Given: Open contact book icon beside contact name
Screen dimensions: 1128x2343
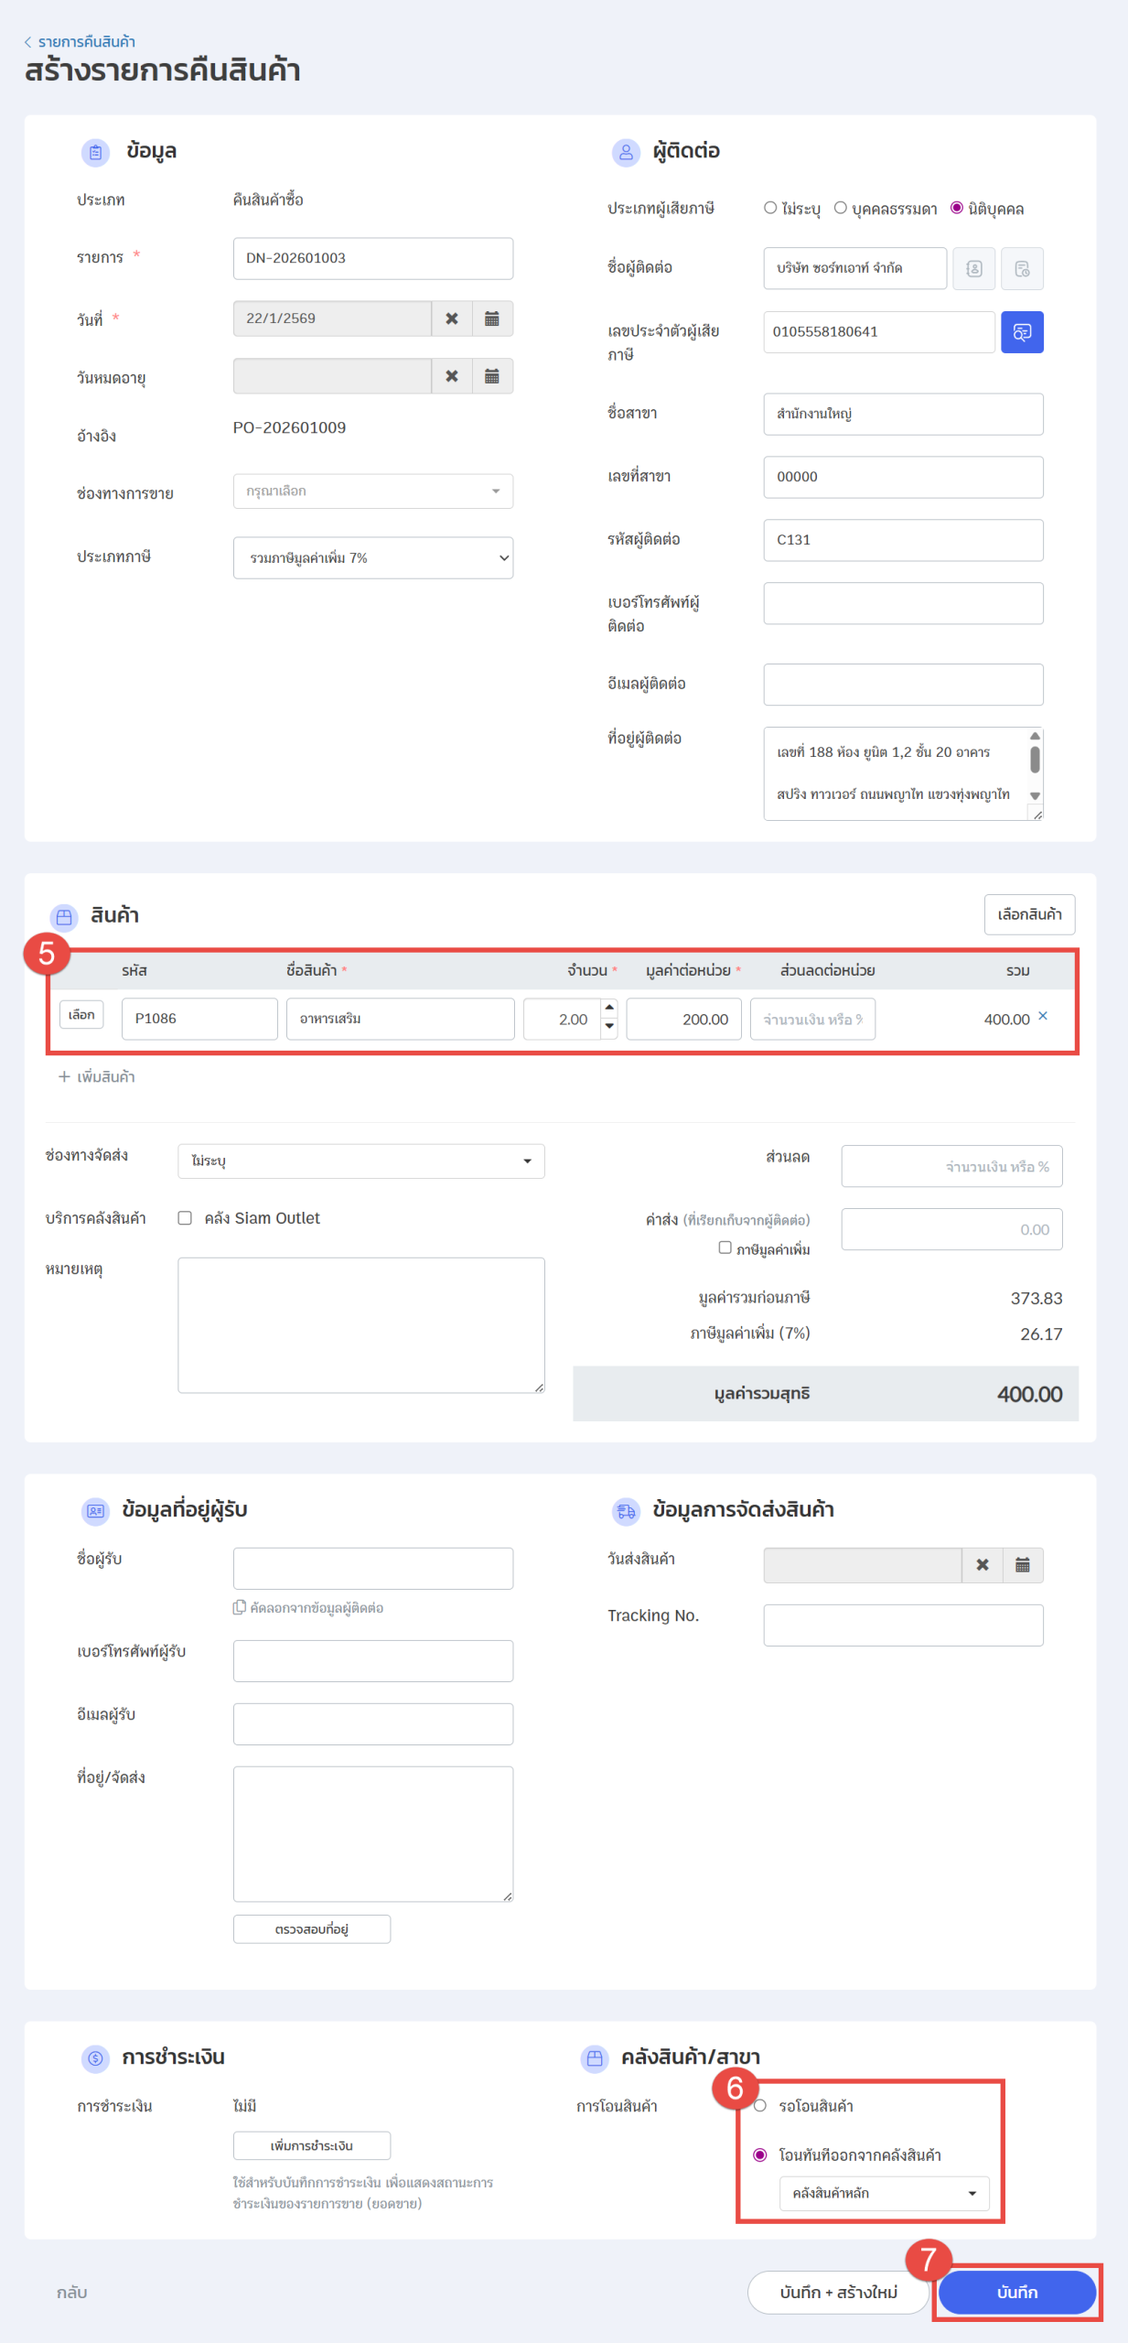Looking at the screenshot, I should pos(973,268).
